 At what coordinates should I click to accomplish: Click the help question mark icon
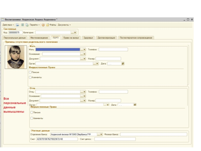(x=43, y=25)
